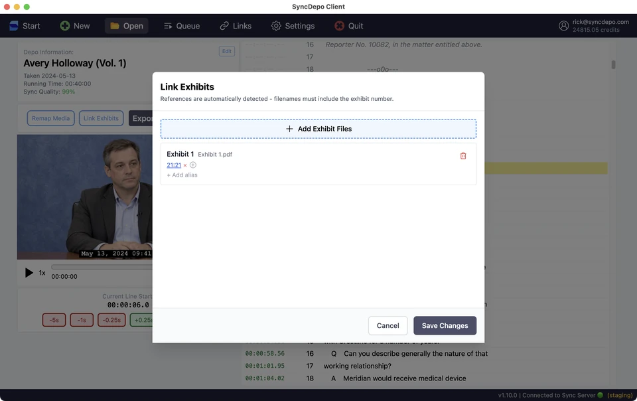Viewport: 637px width, 401px height.
Task: Click the user account avatar icon
Action: pyautogui.click(x=563, y=26)
